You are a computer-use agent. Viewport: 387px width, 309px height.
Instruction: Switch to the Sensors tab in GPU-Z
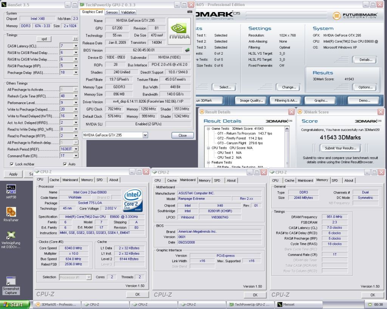coord(112,12)
